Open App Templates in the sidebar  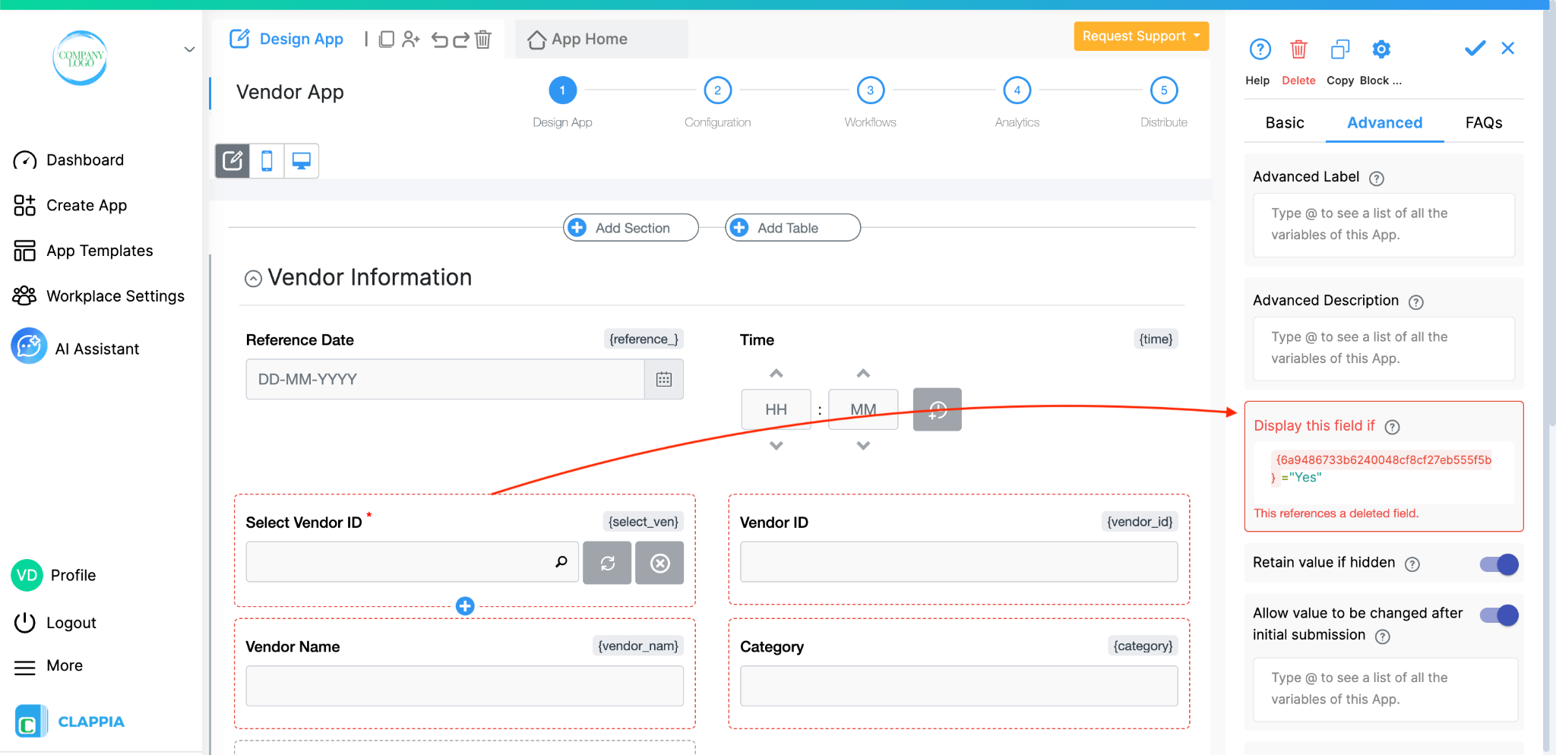pos(83,251)
